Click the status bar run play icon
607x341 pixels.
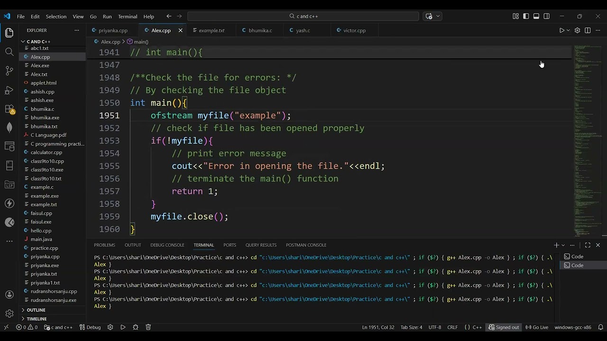pos(123,327)
